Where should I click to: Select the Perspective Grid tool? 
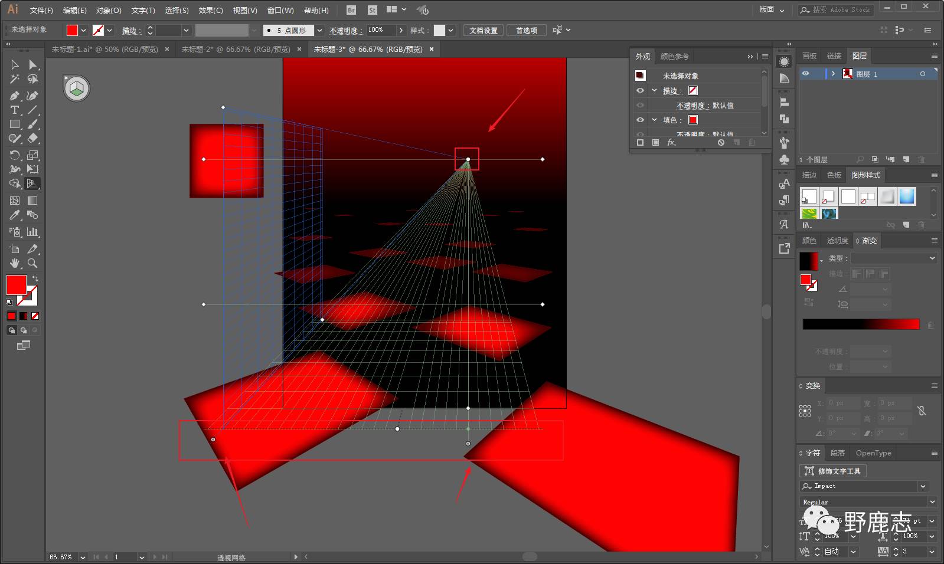click(x=32, y=183)
